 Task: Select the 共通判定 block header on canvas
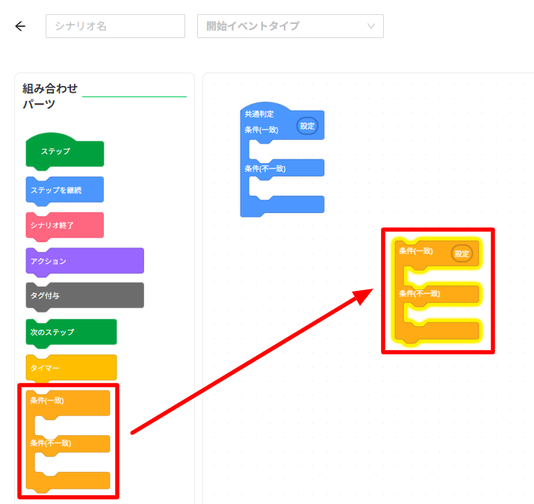pyautogui.click(x=259, y=114)
